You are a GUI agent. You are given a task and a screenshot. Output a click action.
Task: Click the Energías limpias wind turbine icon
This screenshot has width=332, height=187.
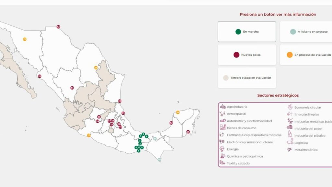[x=290, y=114]
